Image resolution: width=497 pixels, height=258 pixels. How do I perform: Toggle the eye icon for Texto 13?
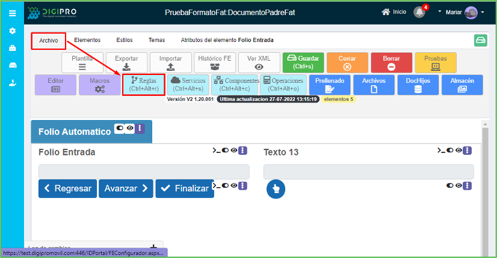point(458,151)
